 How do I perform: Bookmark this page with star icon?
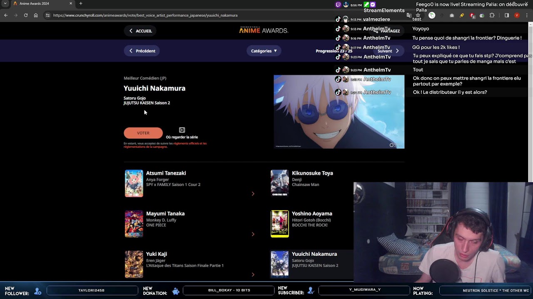pos(418,15)
